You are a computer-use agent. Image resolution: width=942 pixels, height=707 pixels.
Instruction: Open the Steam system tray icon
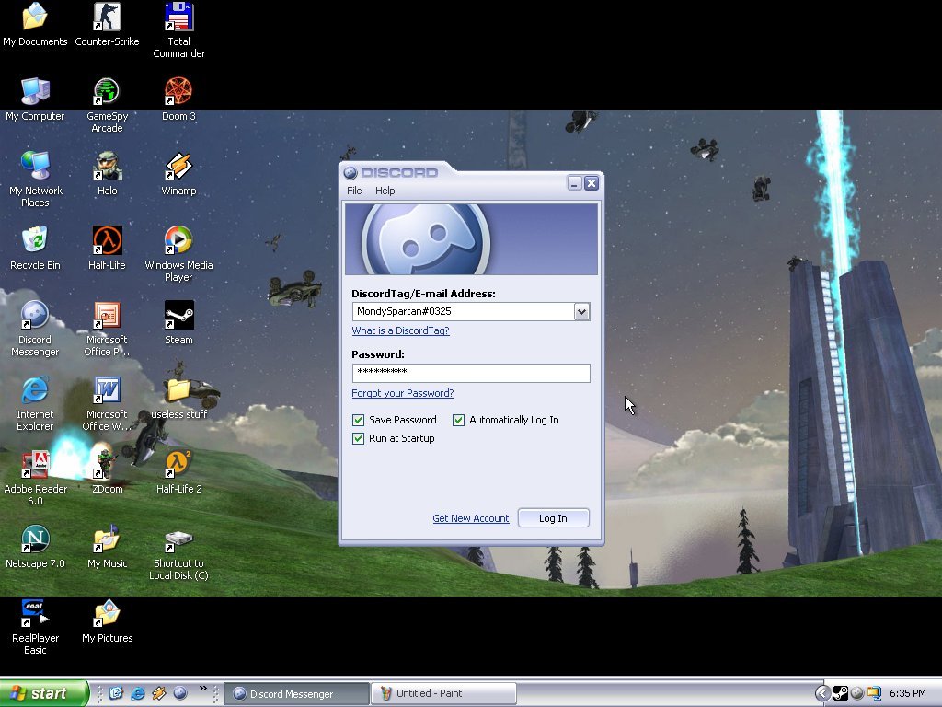841,693
